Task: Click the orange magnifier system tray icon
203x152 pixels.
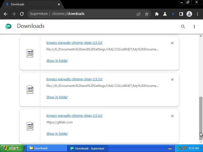Action: pos(184,148)
